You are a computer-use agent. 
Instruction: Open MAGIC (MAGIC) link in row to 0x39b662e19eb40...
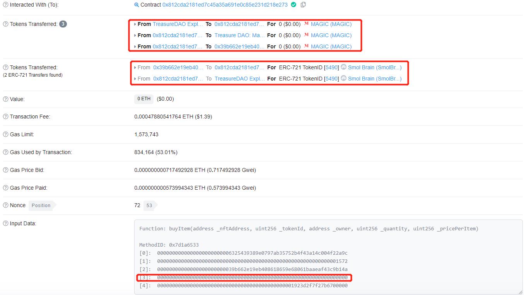pos(331,46)
